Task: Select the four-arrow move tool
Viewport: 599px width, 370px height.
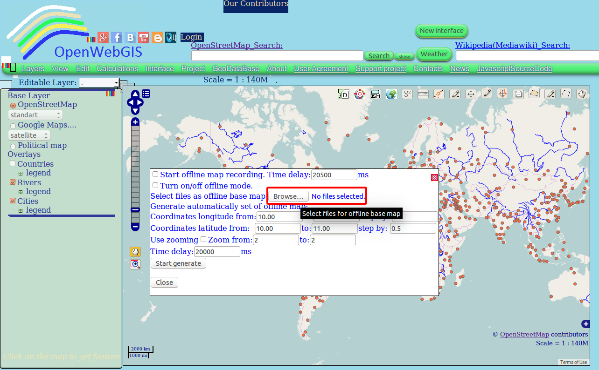Action: (471, 94)
